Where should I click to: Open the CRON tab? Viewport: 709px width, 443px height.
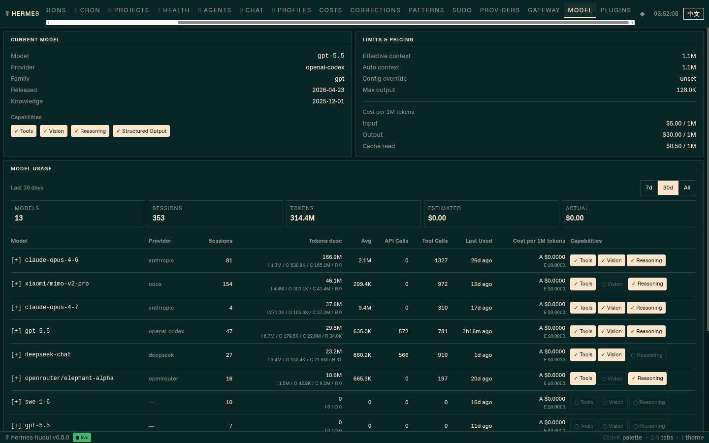click(87, 10)
